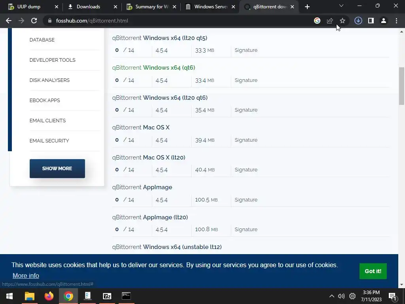Image resolution: width=405 pixels, height=304 pixels.
Task: Close the Summary for W tab
Action: tap(174, 7)
